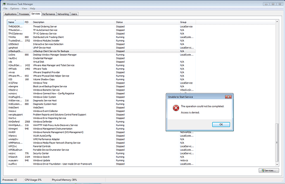This screenshot has width=285, height=184.
Task: Switch to the Users tab
Action: point(74,14)
